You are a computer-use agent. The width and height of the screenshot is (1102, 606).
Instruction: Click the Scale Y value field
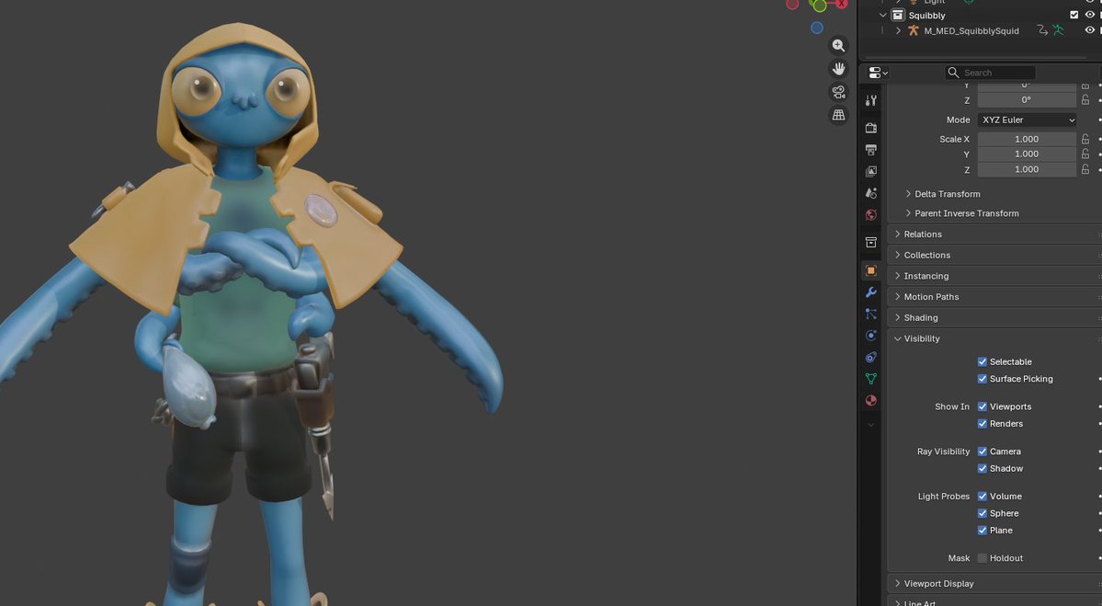1027,154
